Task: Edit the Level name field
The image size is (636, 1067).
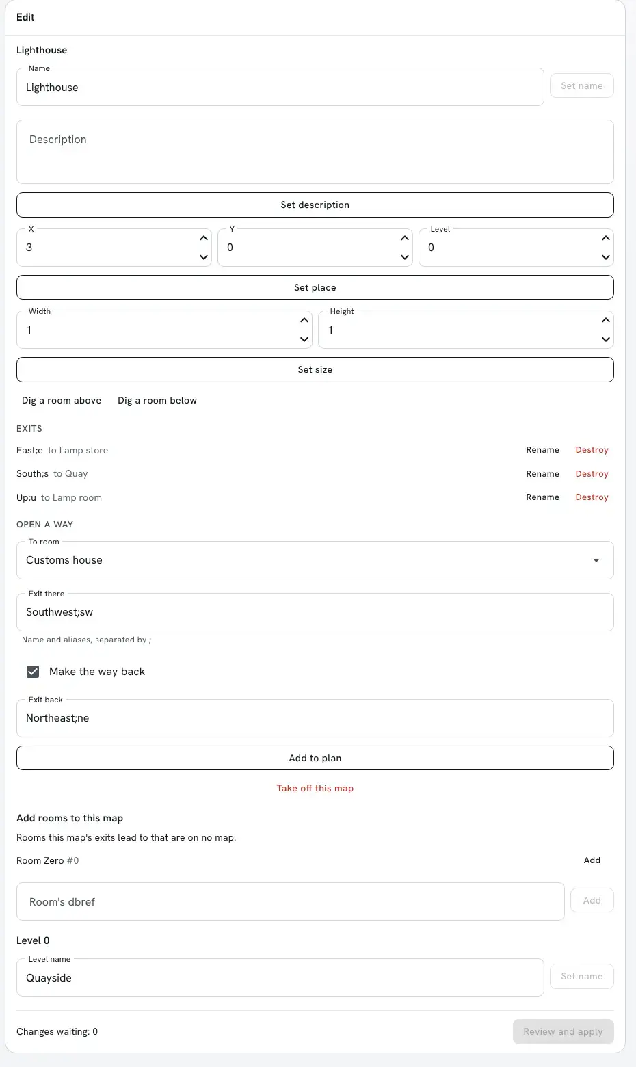Action: 280,978
